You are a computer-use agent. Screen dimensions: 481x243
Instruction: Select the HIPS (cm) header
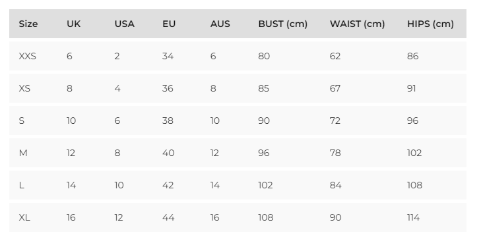coord(430,24)
